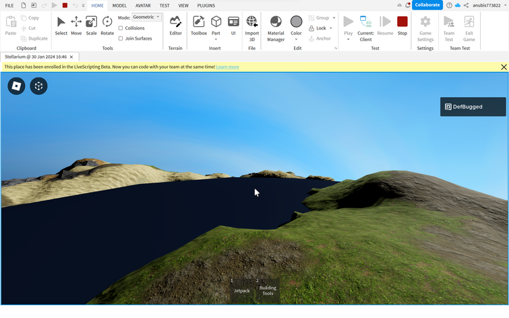Open the anubis773822 account dropdown

(489, 5)
